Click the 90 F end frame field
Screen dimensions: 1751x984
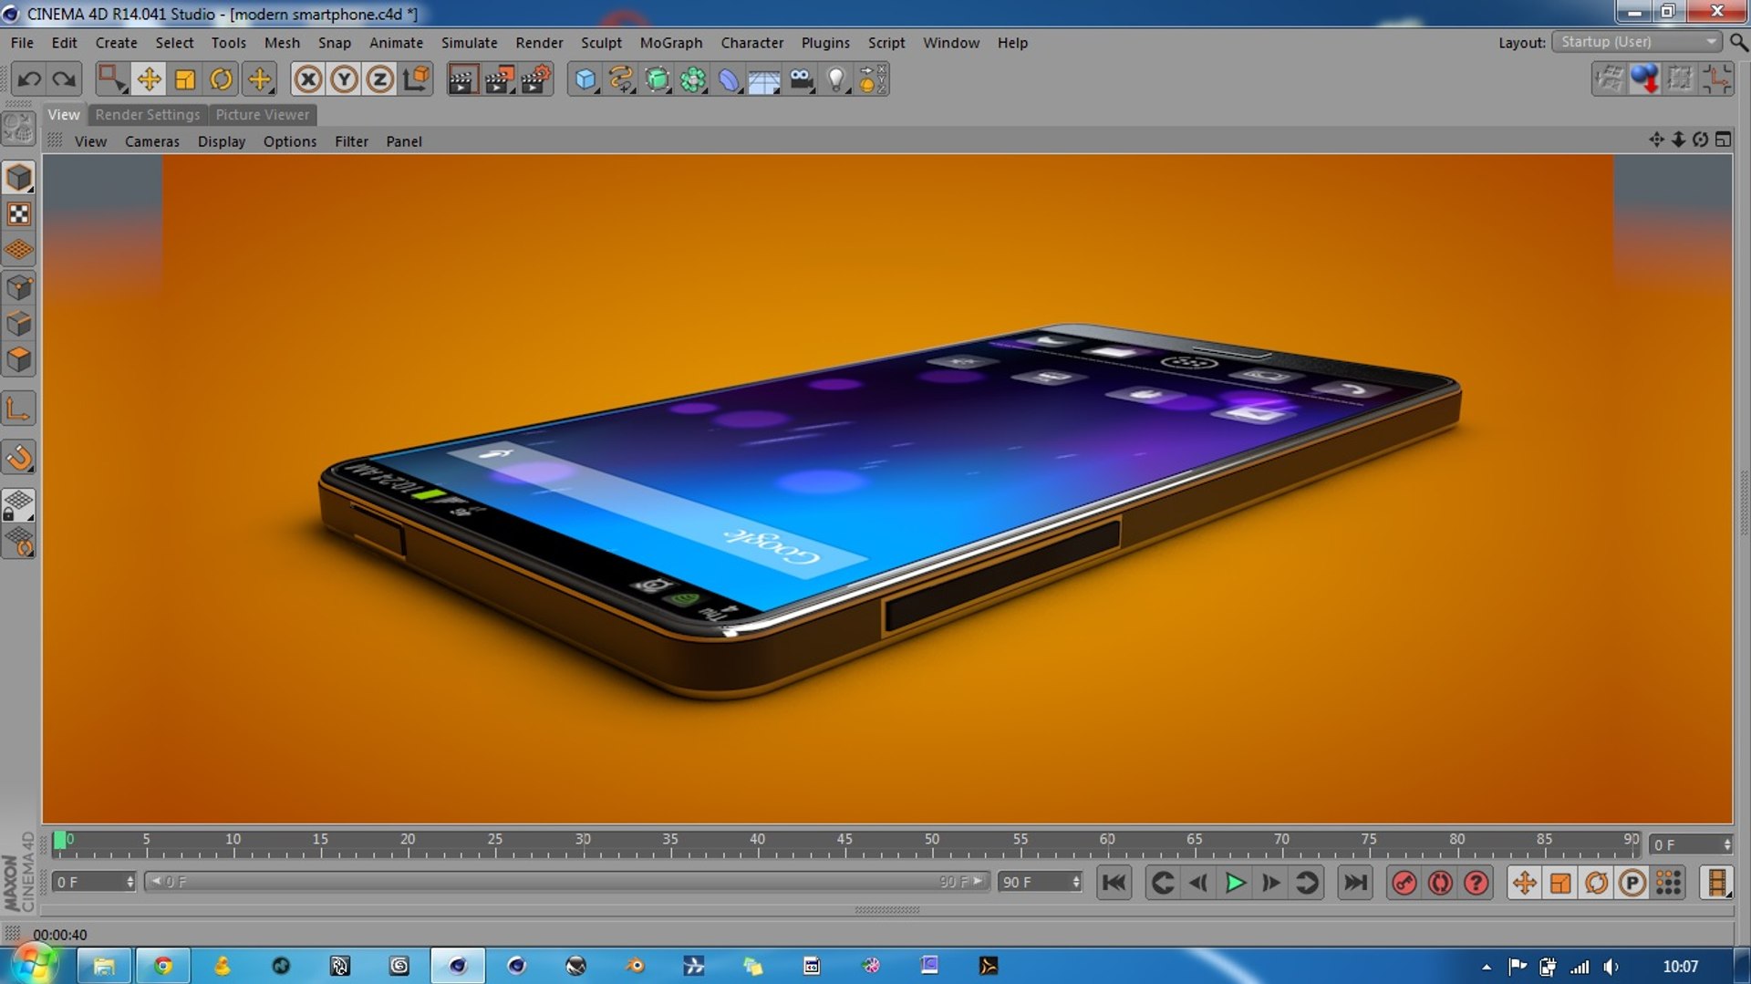(1039, 882)
